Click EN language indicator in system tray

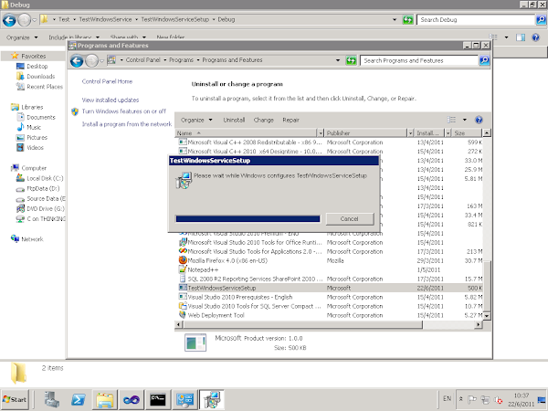(x=447, y=398)
